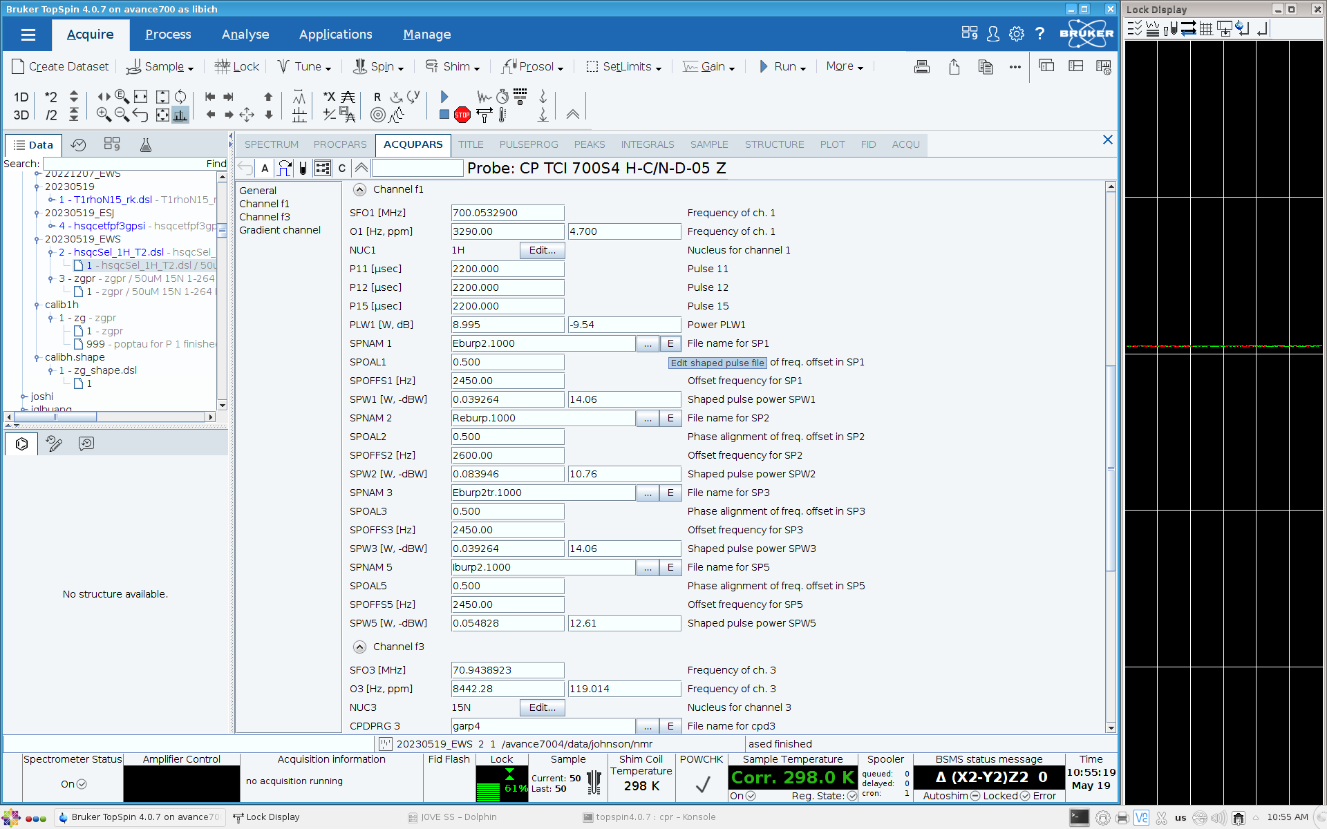This screenshot has height=829, width=1327.
Task: Expand the joshi tree folder
Action: (x=23, y=397)
